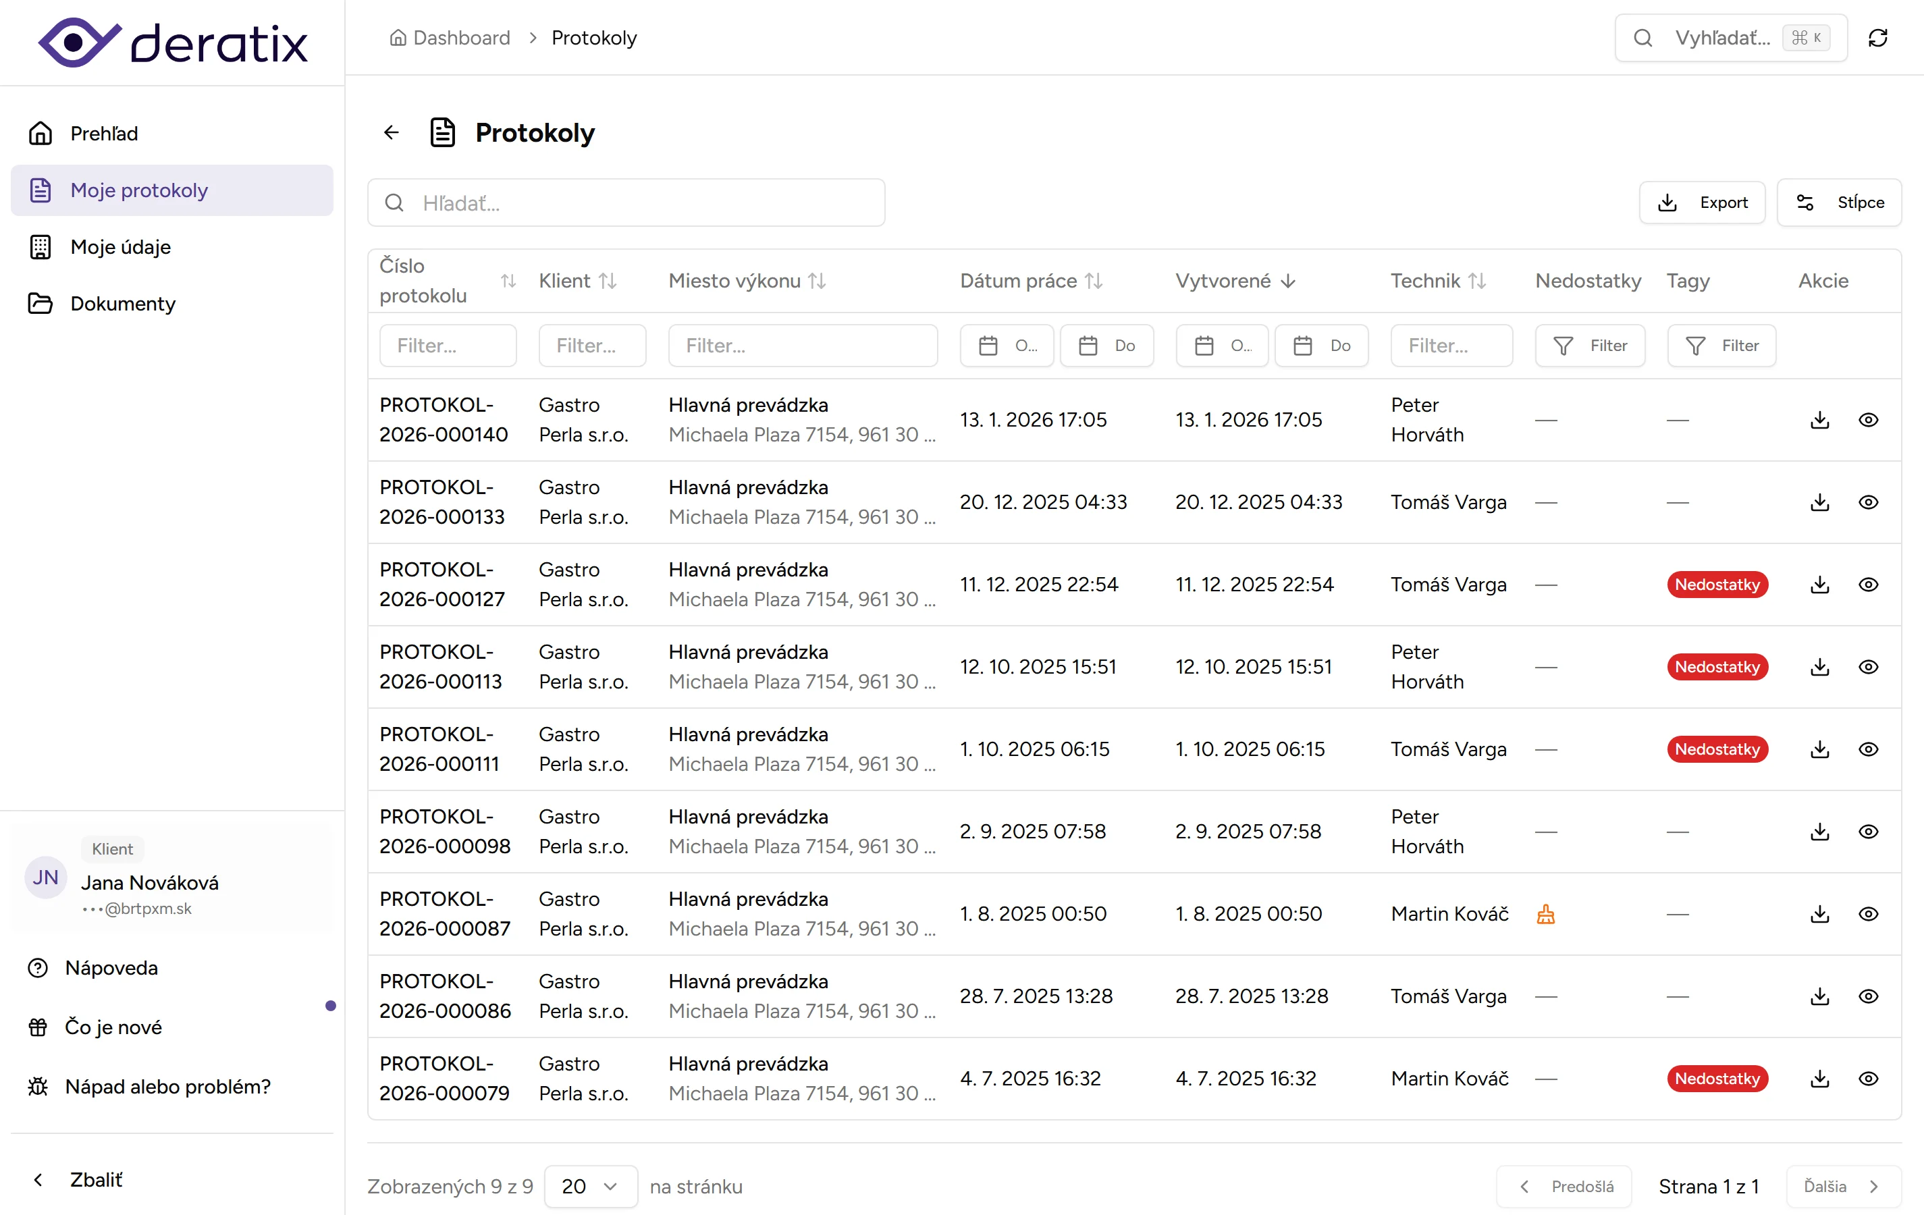Click orange deficiency icon for PROTOKOL-2026-000087
Screen dimensions: 1924x1215
click(1545, 914)
